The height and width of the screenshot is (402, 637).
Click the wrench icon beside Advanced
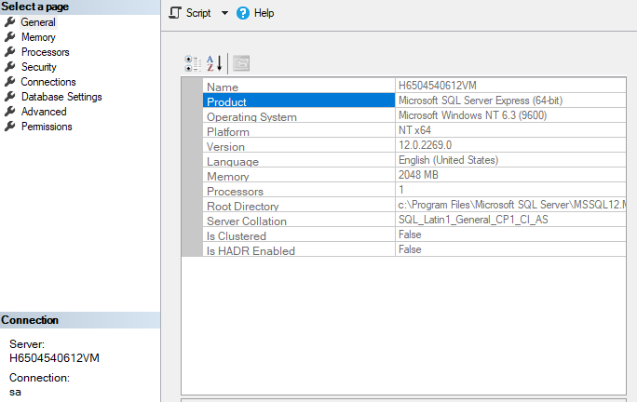9,112
